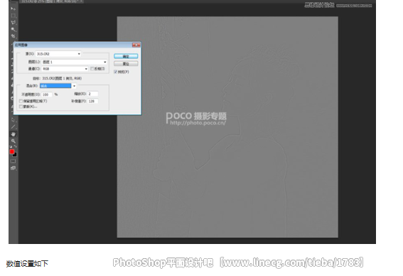
Task: Select the Line shape tool
Action: (x=13, y=127)
